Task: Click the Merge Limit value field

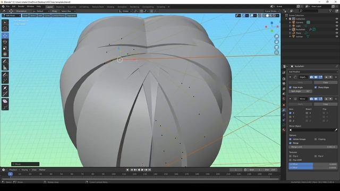Action: (313, 147)
